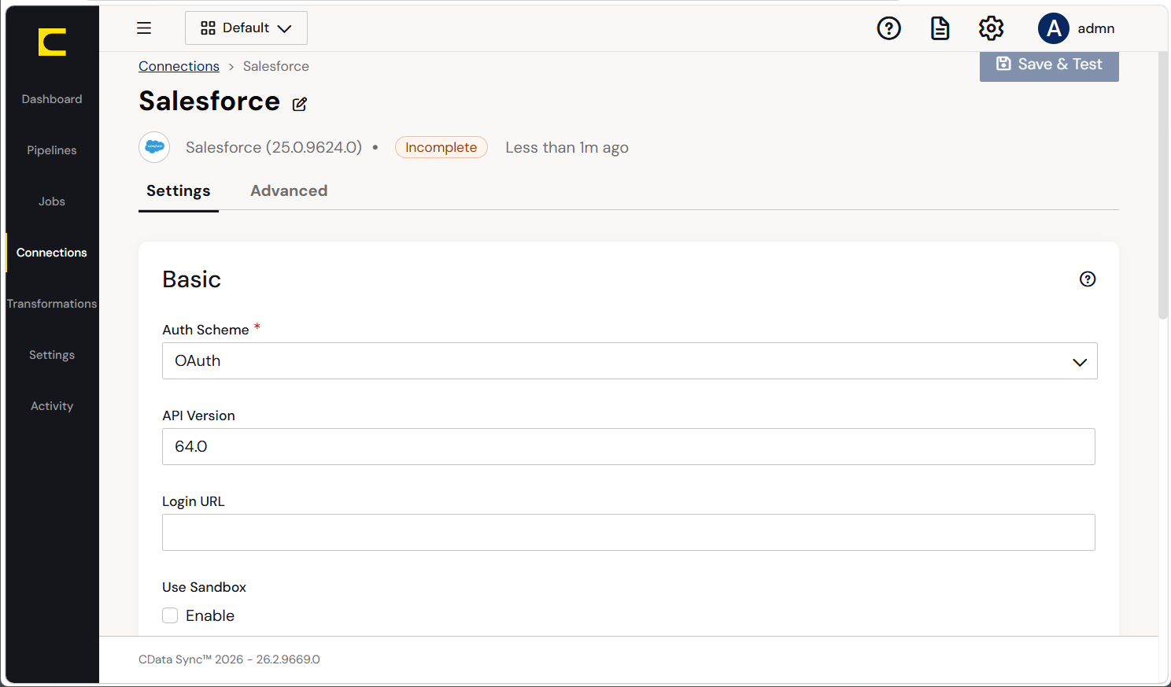Image resolution: width=1171 pixels, height=687 pixels.
Task: Toggle the hamburger menu icon
Action: pos(144,28)
